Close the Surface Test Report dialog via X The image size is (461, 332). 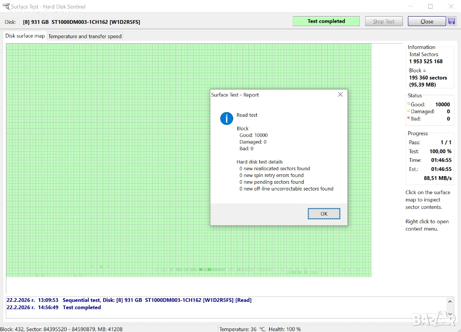340,95
